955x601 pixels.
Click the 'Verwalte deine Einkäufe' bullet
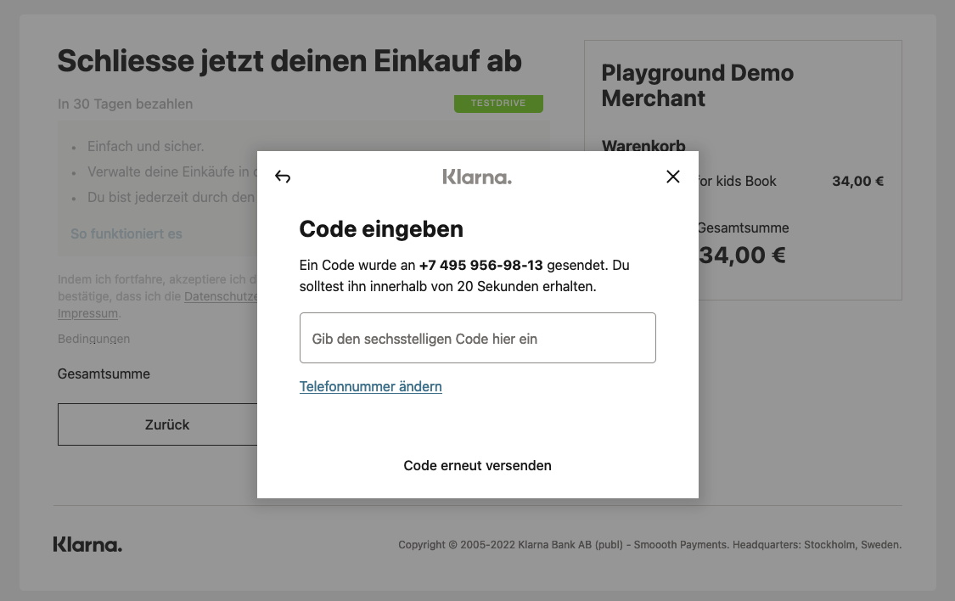pyautogui.click(x=171, y=172)
